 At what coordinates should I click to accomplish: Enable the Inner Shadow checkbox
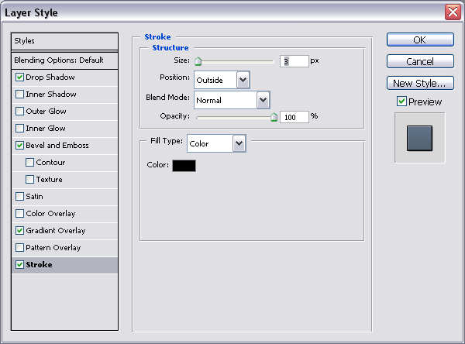[19, 95]
